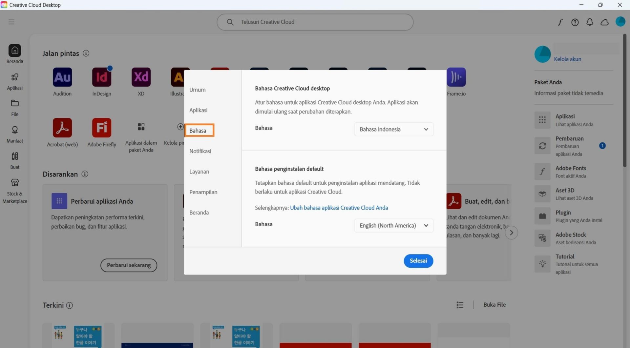The width and height of the screenshot is (630, 348).
Task: Expand the English (North America) dropdown
Action: pyautogui.click(x=394, y=225)
